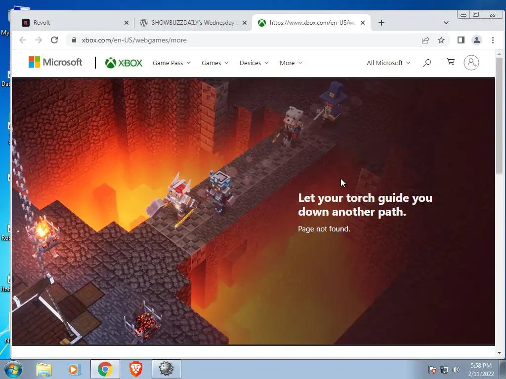Open the Windows Start button
This screenshot has width=506, height=379.
pos(13,369)
